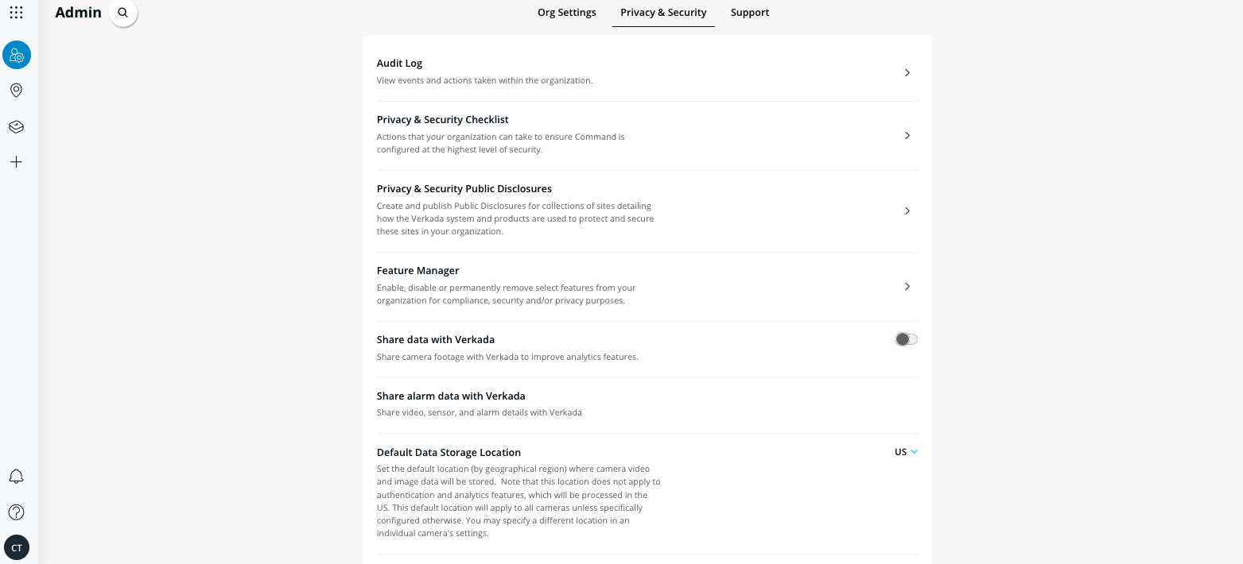The height and width of the screenshot is (564, 1243).
Task: Expand Audit Log with chevron arrow
Action: pos(907,73)
